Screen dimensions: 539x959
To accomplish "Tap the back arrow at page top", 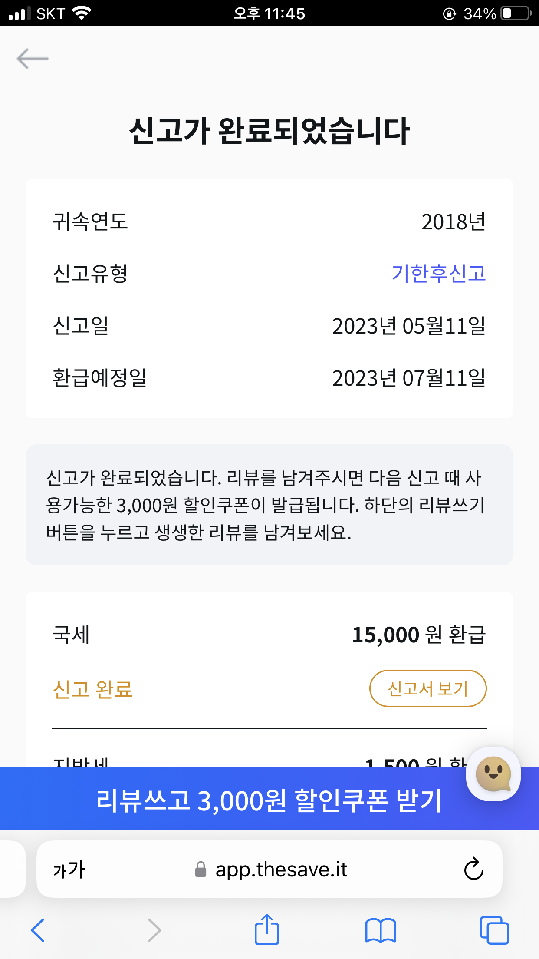I will tap(33, 59).
